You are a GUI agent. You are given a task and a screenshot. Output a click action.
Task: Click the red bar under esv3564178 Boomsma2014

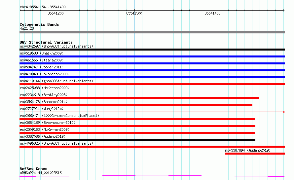tap(136, 105)
